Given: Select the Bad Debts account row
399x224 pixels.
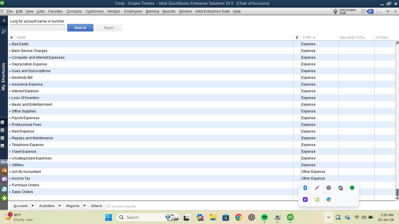Looking at the screenshot, I should pyautogui.click(x=202, y=44).
